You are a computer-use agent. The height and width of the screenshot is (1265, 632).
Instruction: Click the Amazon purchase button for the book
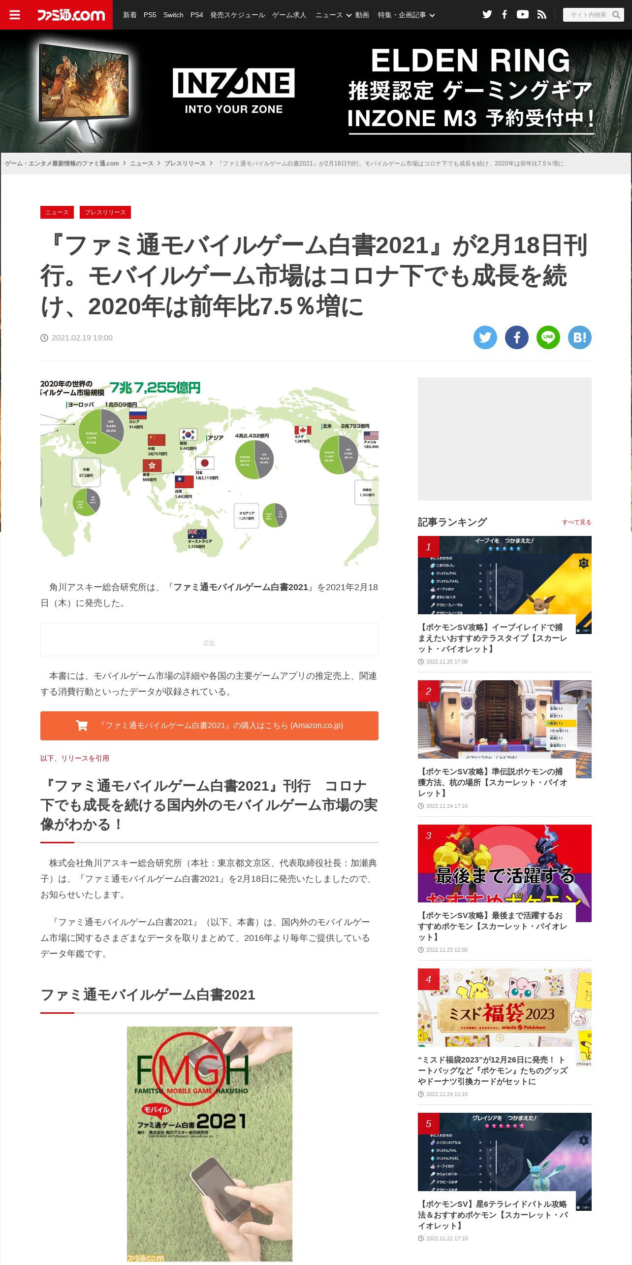pyautogui.click(x=209, y=726)
